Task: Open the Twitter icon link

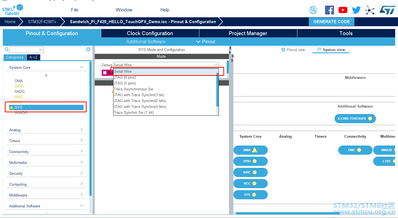Action: click(356, 10)
